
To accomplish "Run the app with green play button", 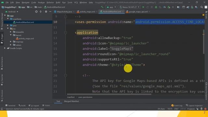I will pos(143,7).
